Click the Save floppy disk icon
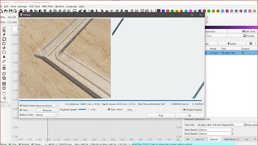 10,11
